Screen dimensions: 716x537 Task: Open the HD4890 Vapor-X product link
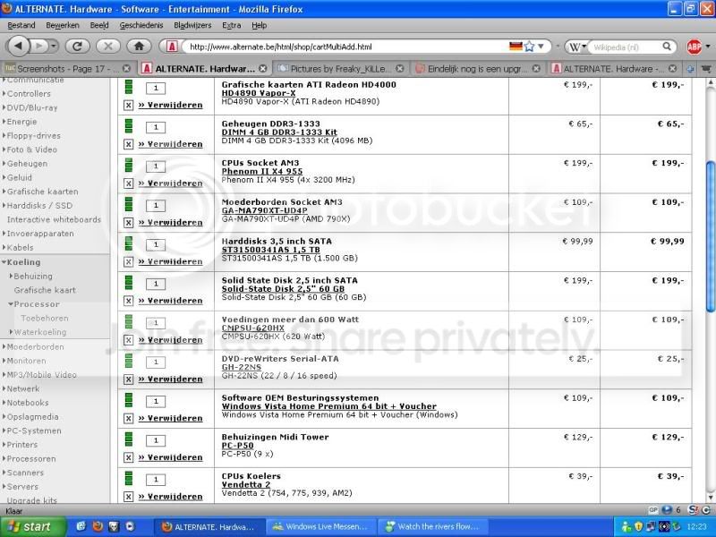(259, 93)
